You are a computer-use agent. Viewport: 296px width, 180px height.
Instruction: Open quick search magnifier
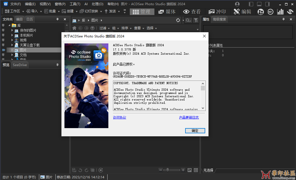click(188, 20)
